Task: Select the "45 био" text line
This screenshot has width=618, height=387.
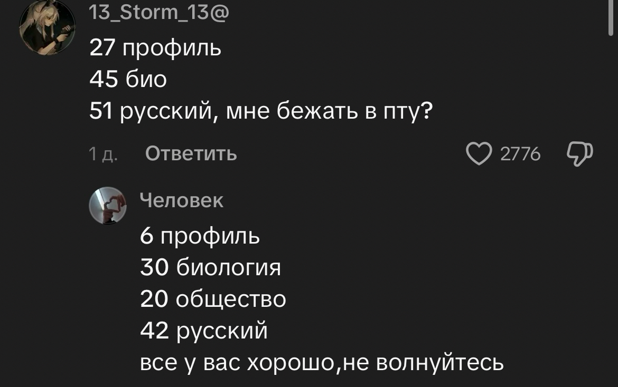Action: [x=128, y=80]
